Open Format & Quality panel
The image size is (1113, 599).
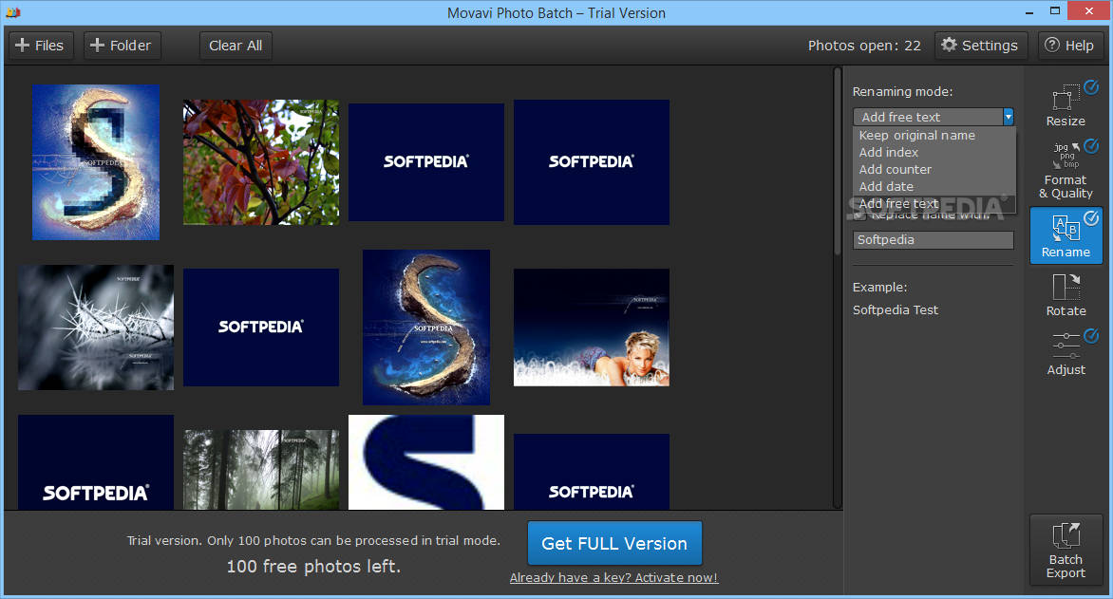tap(1066, 170)
